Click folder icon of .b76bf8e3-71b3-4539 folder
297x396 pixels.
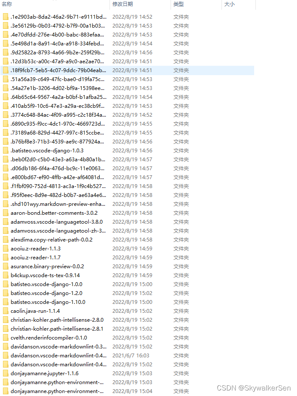(6, 142)
